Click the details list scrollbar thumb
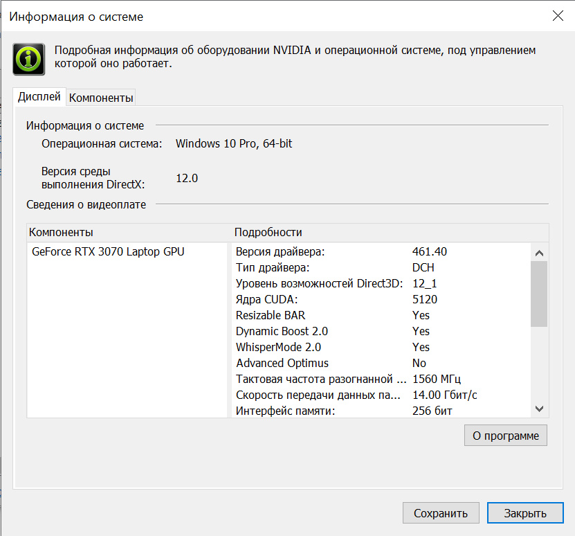This screenshot has height=536, width=575. [x=539, y=294]
